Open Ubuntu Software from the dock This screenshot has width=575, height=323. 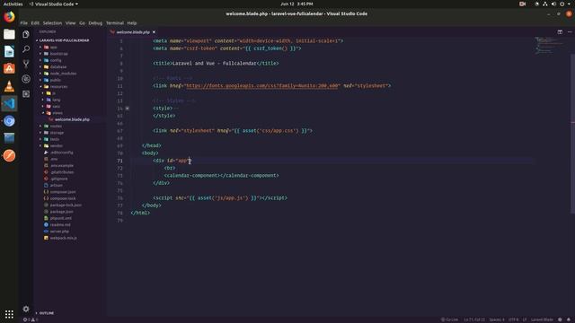pyautogui.click(x=9, y=68)
